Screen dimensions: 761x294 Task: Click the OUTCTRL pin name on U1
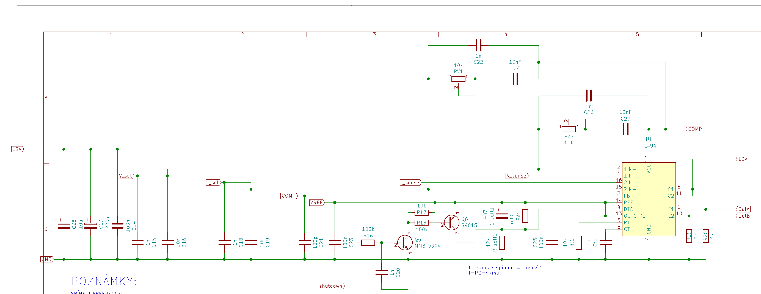[634, 216]
